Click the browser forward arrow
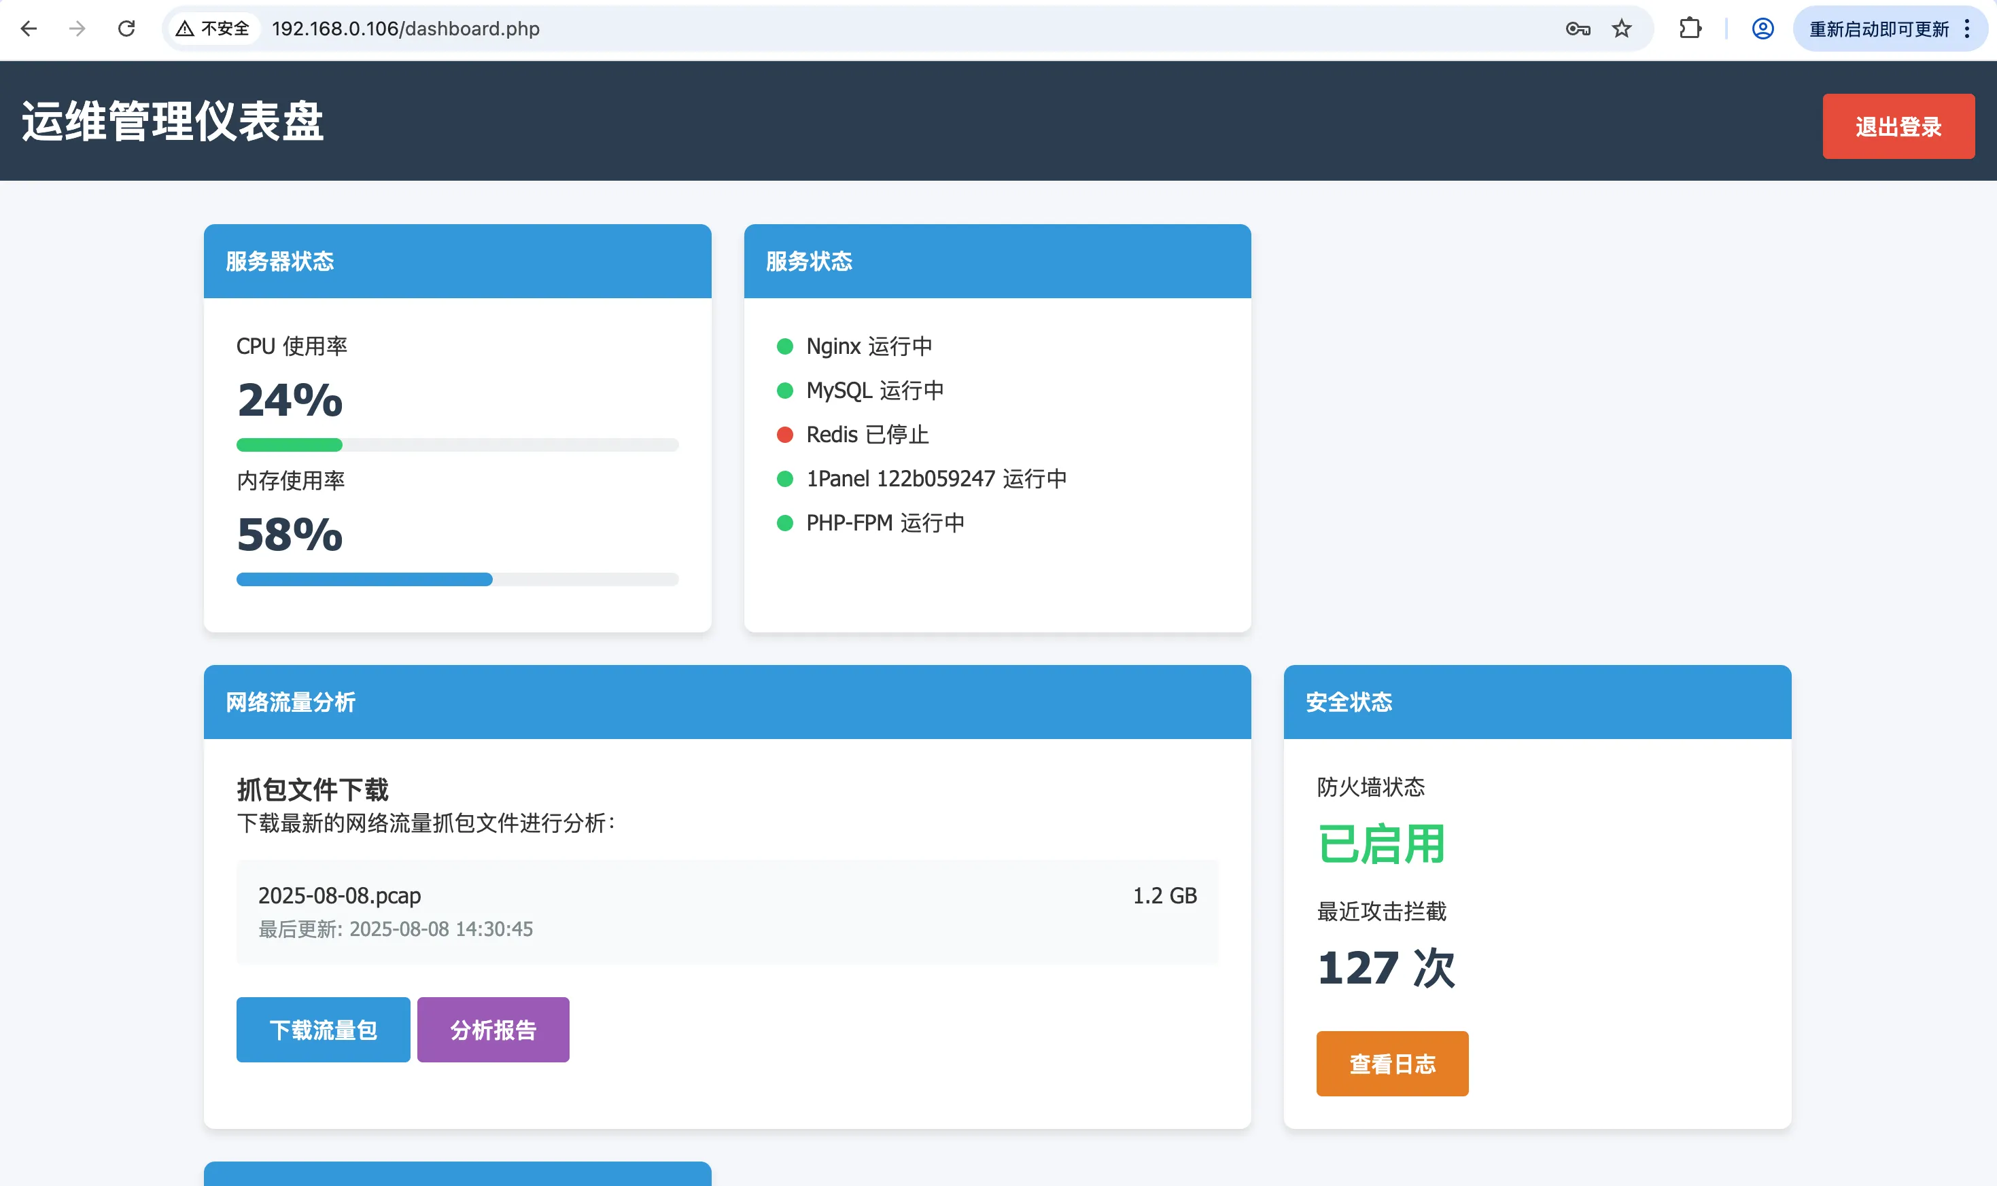 [x=77, y=29]
